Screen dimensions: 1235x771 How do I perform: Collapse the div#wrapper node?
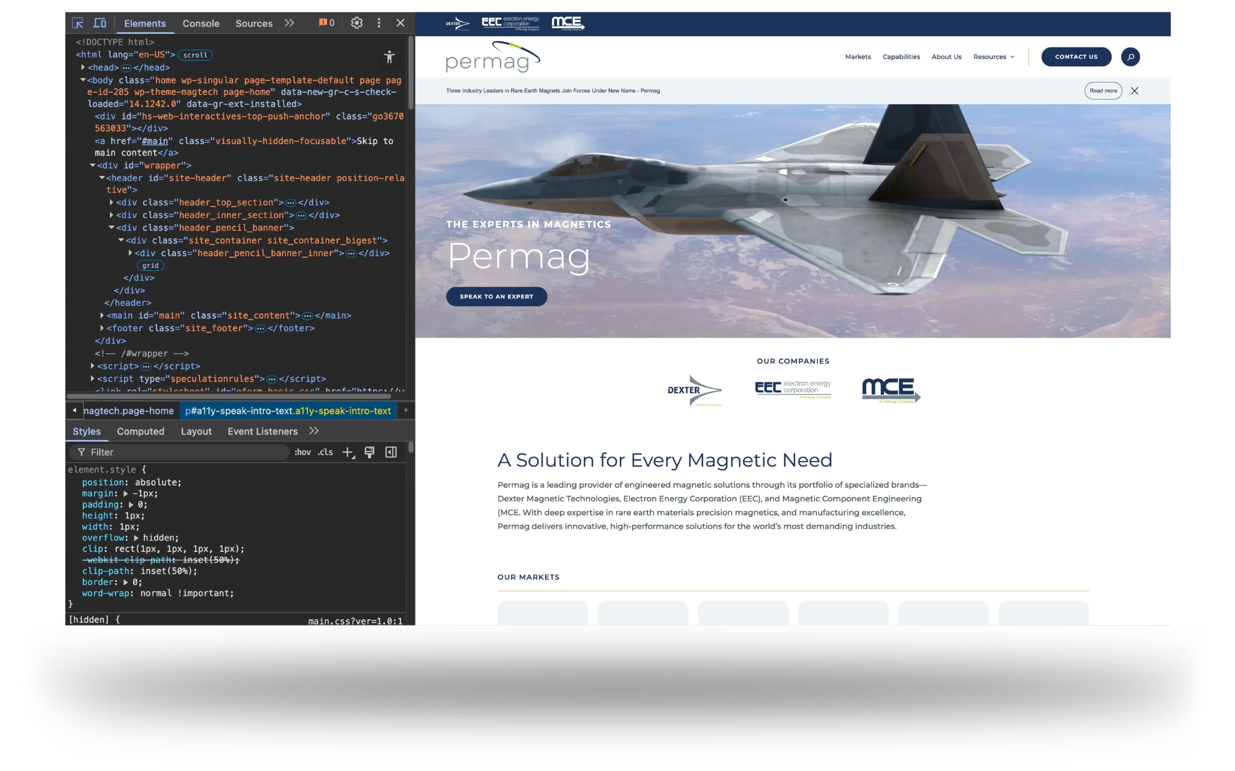[93, 165]
